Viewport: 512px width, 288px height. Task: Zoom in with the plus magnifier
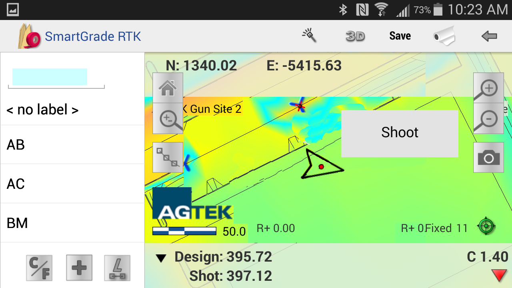click(x=488, y=88)
